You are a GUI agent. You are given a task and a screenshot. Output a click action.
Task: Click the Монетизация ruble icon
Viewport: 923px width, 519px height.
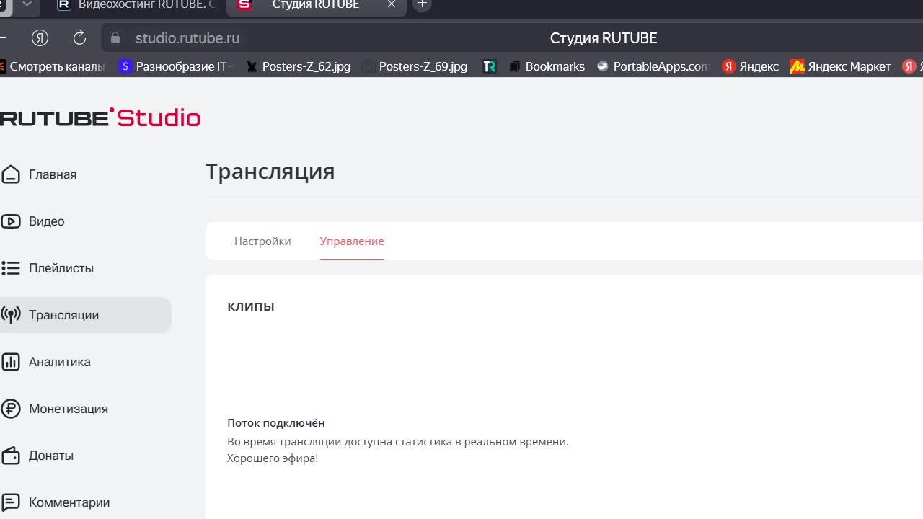click(x=10, y=409)
